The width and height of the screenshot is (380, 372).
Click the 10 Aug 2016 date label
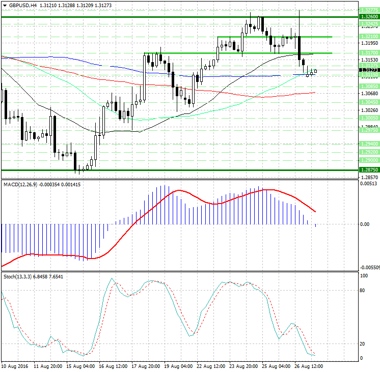16,366
